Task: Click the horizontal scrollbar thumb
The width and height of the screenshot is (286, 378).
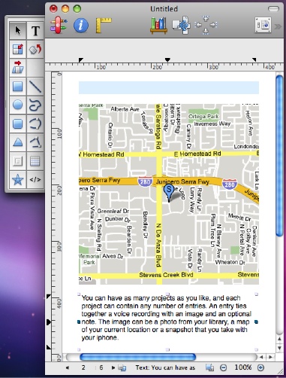Action: pos(137,357)
